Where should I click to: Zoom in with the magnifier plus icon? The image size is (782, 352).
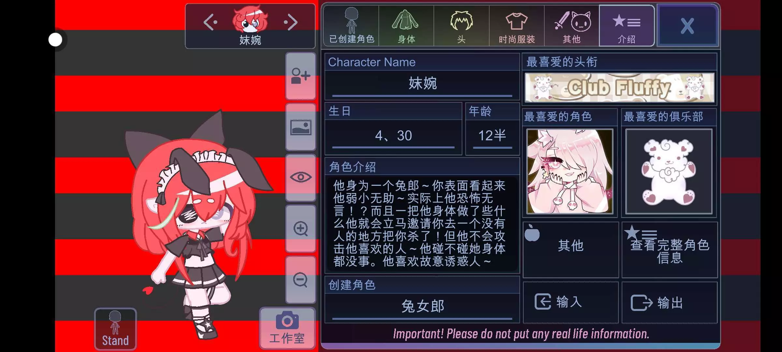pyautogui.click(x=300, y=228)
